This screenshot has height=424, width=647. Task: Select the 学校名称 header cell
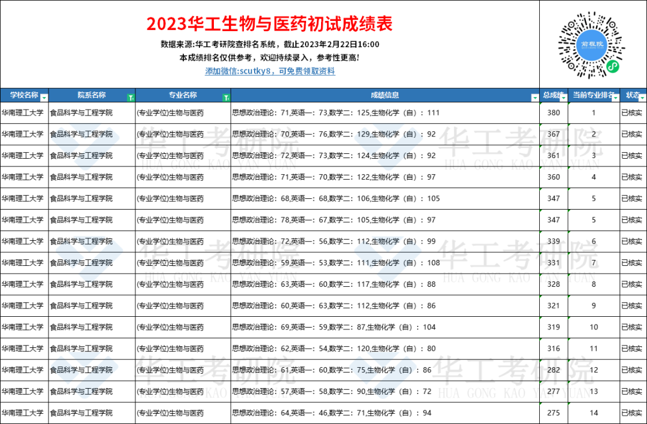(25, 95)
